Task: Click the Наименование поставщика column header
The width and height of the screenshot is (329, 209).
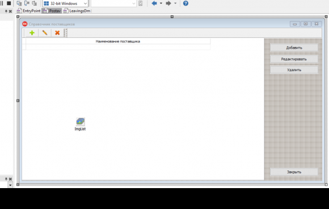Action: coord(118,41)
